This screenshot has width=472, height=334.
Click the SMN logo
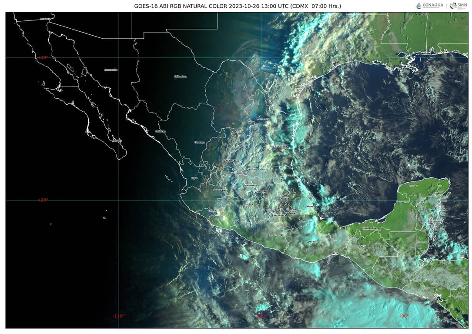tap(458, 6)
